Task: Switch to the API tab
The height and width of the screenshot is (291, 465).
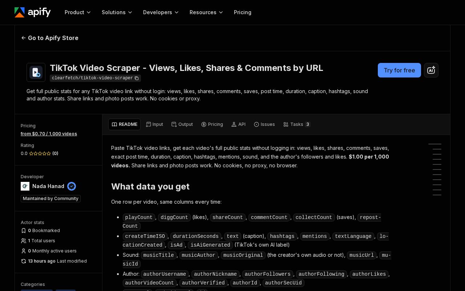Action: (x=238, y=124)
